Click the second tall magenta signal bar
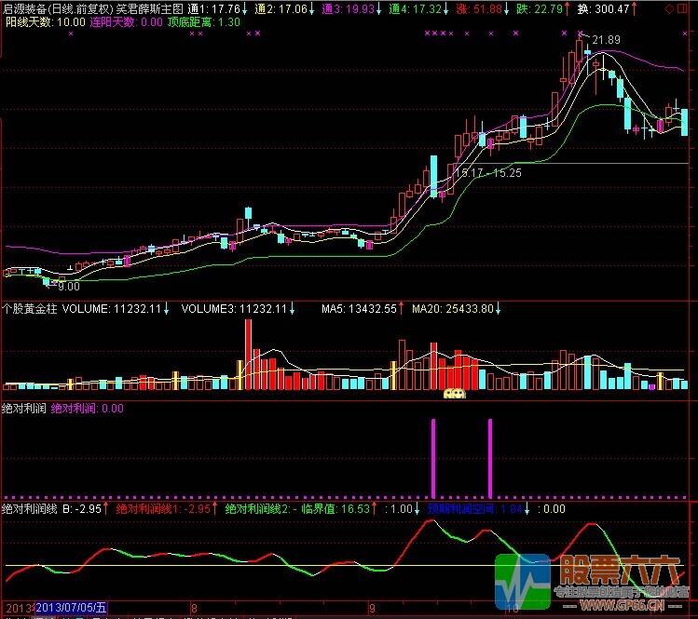 pyautogui.click(x=489, y=458)
